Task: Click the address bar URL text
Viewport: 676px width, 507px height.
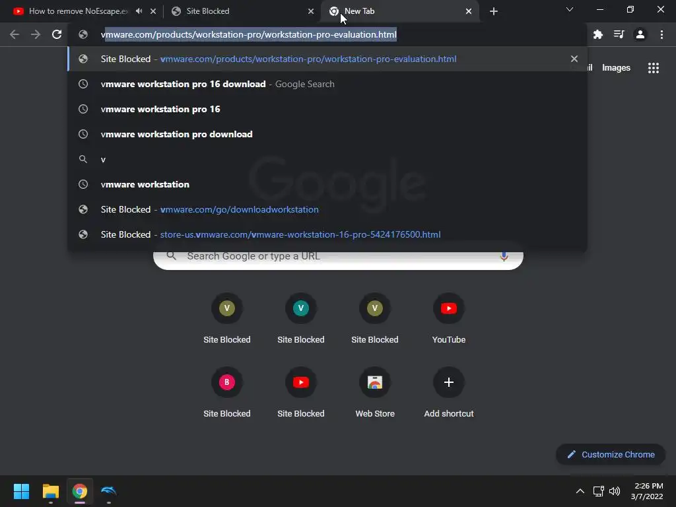Action: click(x=248, y=34)
